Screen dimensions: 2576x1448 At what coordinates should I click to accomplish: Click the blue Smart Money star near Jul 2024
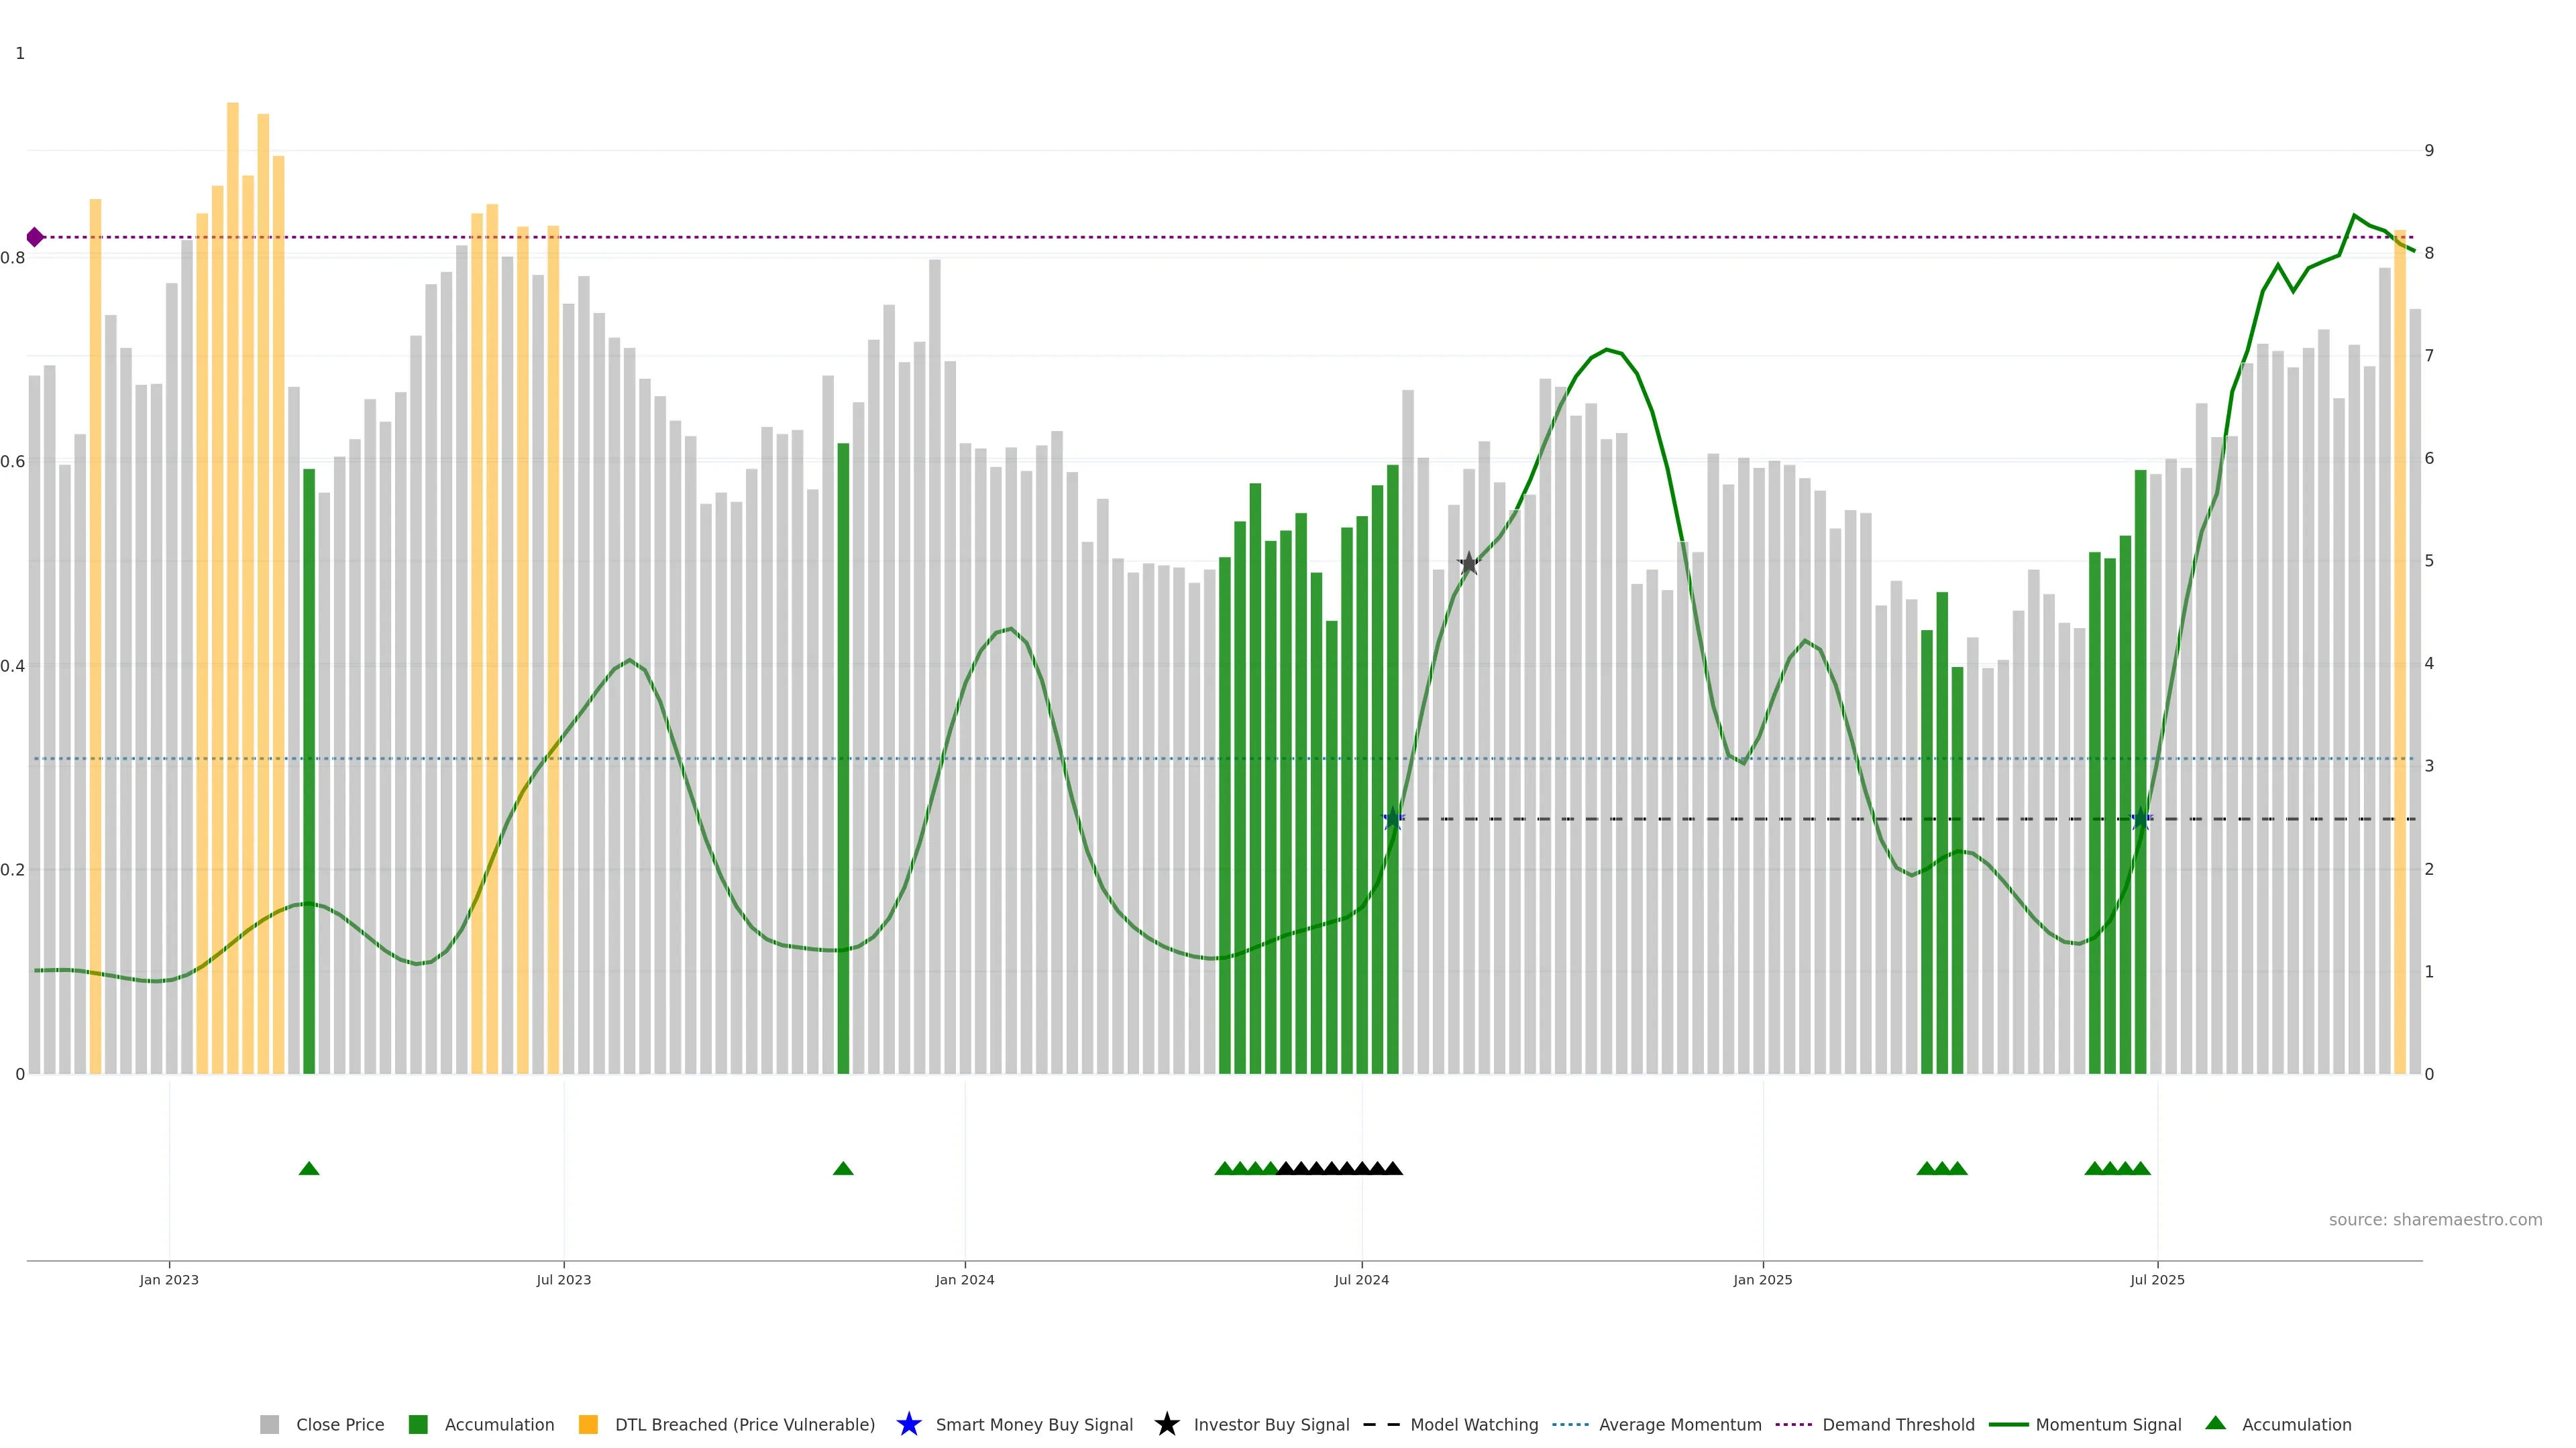coord(1392,819)
